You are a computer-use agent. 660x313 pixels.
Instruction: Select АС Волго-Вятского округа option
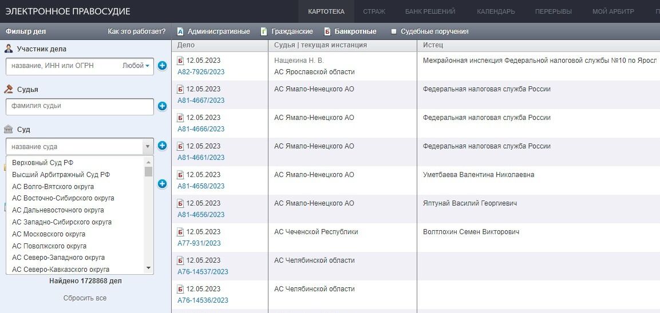click(53, 186)
